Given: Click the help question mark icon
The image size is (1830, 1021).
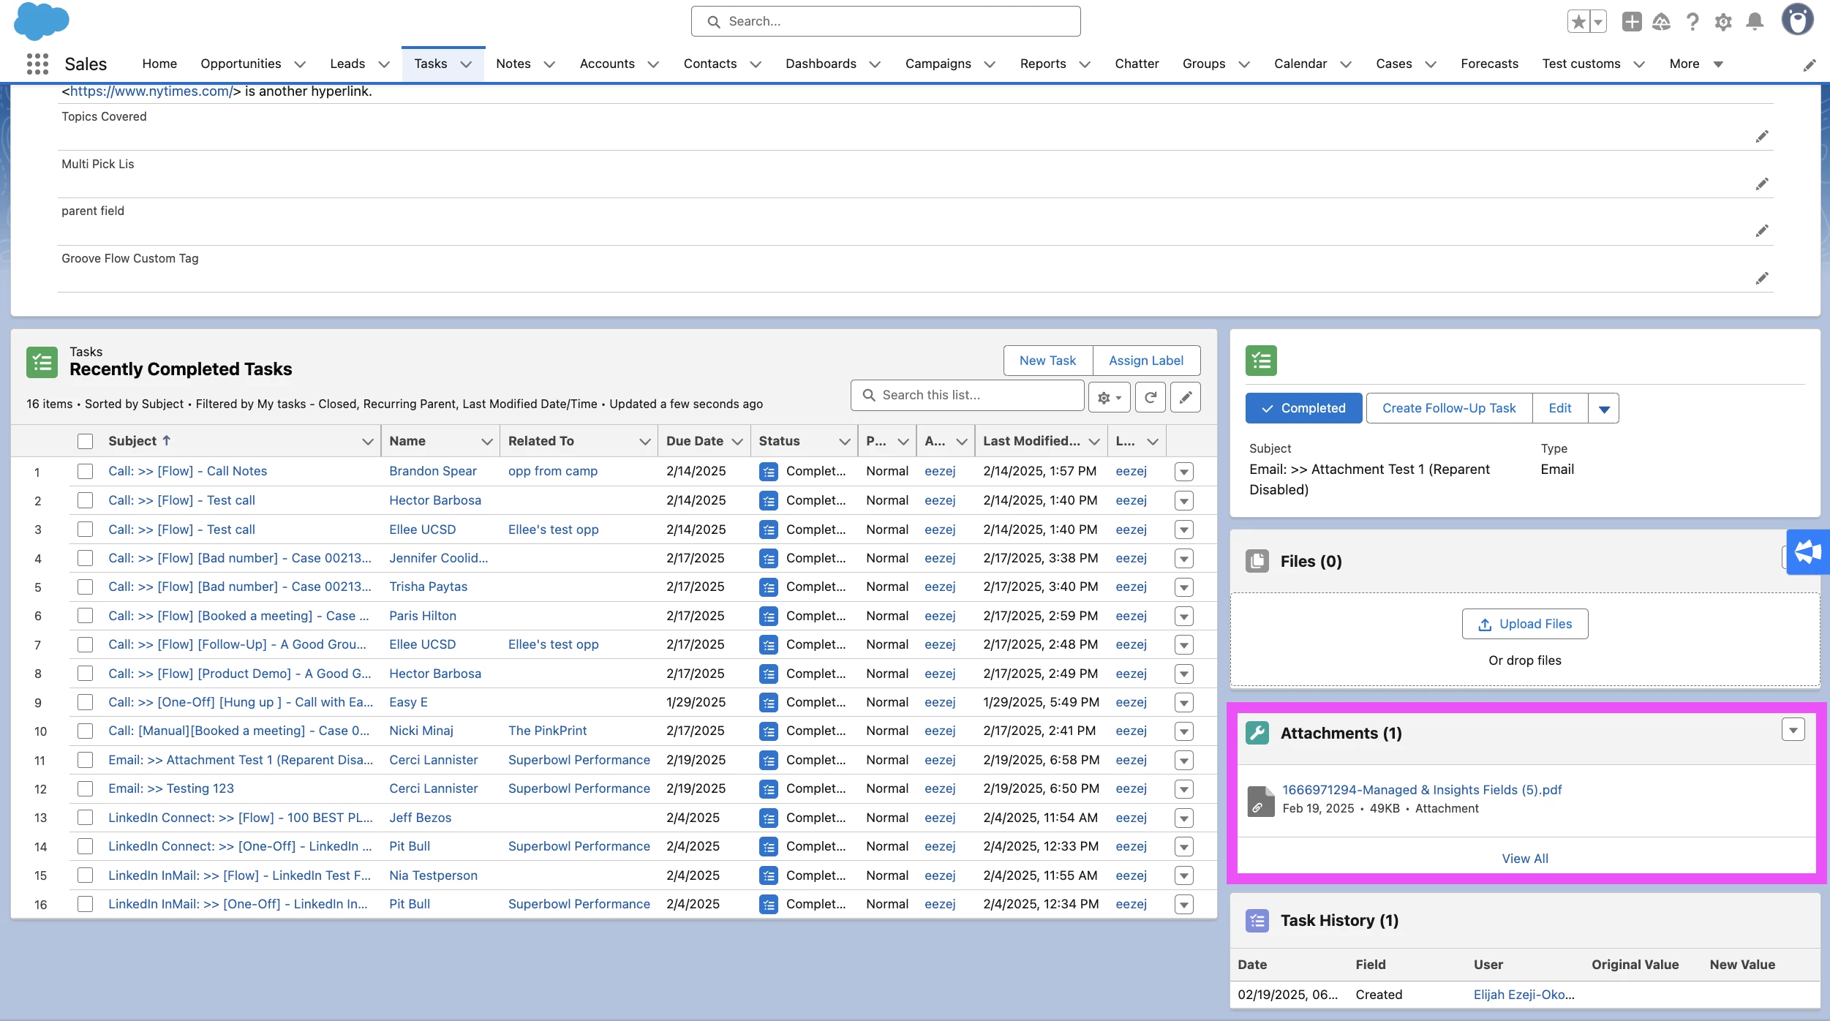Looking at the screenshot, I should click(1692, 22).
